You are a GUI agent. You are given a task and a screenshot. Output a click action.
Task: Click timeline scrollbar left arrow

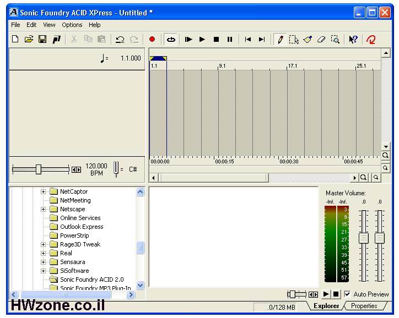point(153,178)
